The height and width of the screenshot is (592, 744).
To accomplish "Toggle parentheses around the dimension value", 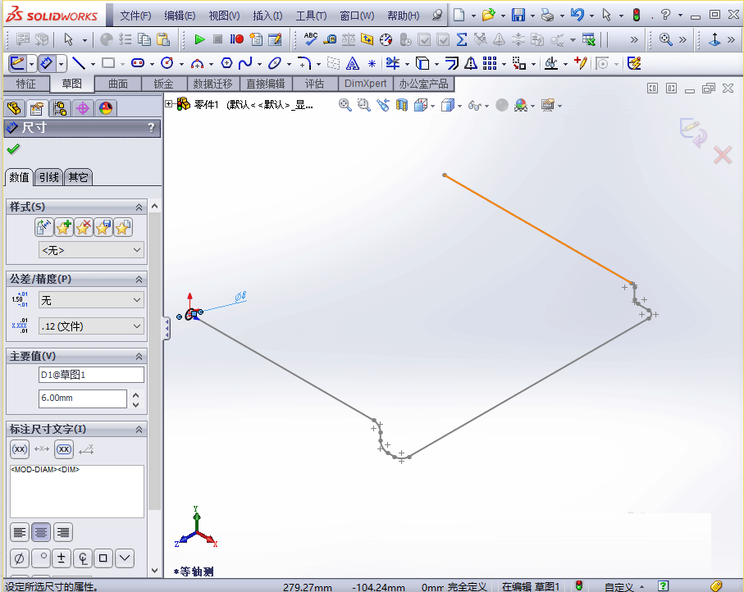I will tap(19, 449).
